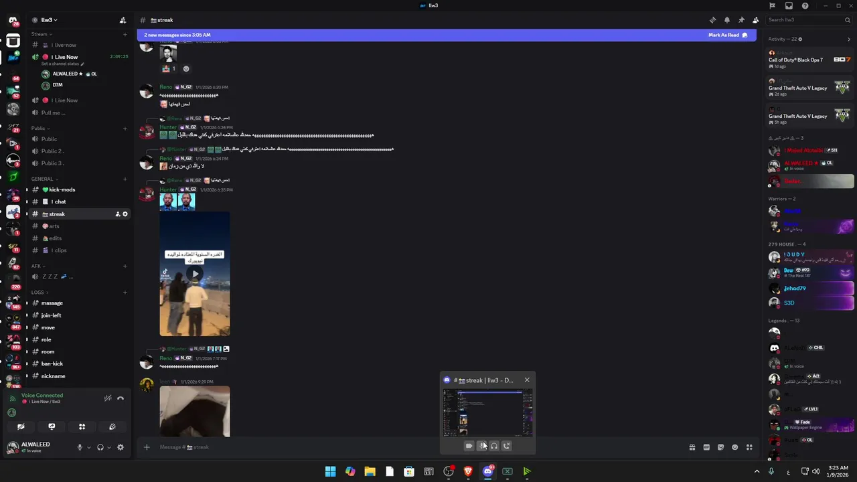Toggle deafen in the taskbar preview toolbar

494,446
